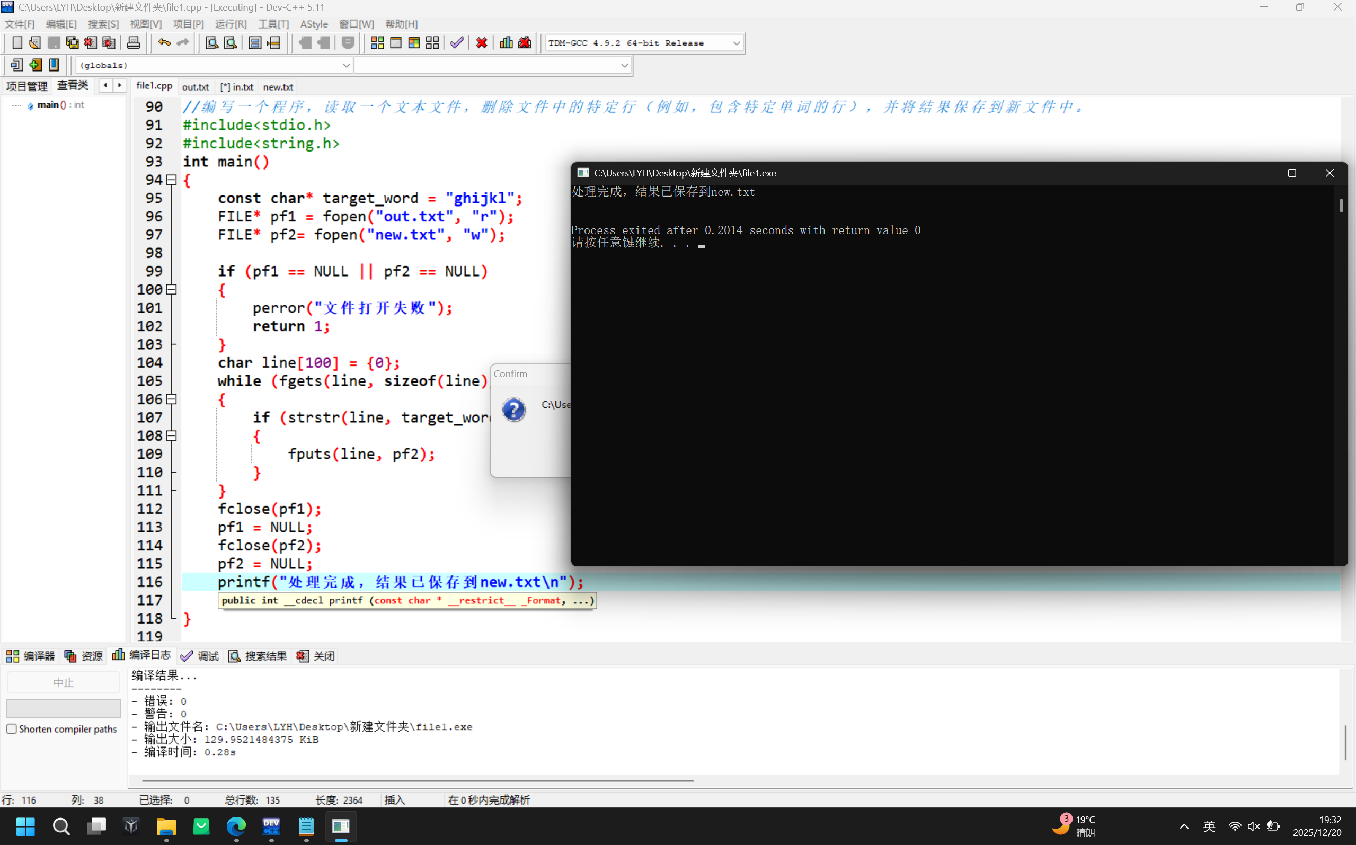Image resolution: width=1356 pixels, height=845 pixels.
Task: Open Microsoft Edge from the taskbar
Action: (236, 826)
